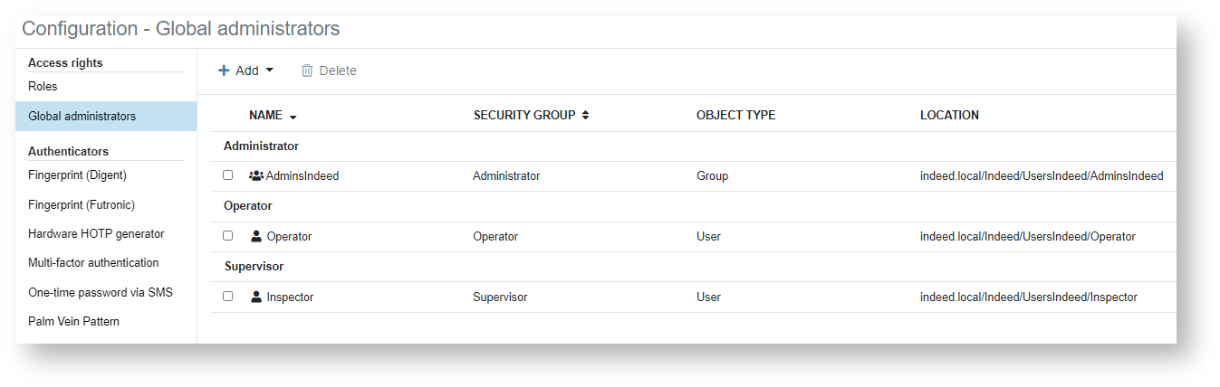The height and width of the screenshot is (387, 1220).
Task: Click the Delete trash can icon
Action: tap(307, 71)
